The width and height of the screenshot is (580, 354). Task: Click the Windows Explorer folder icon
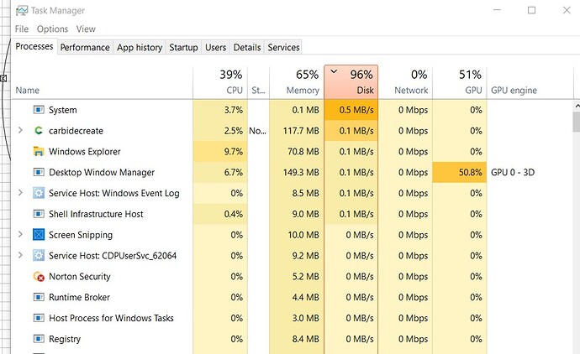39,151
